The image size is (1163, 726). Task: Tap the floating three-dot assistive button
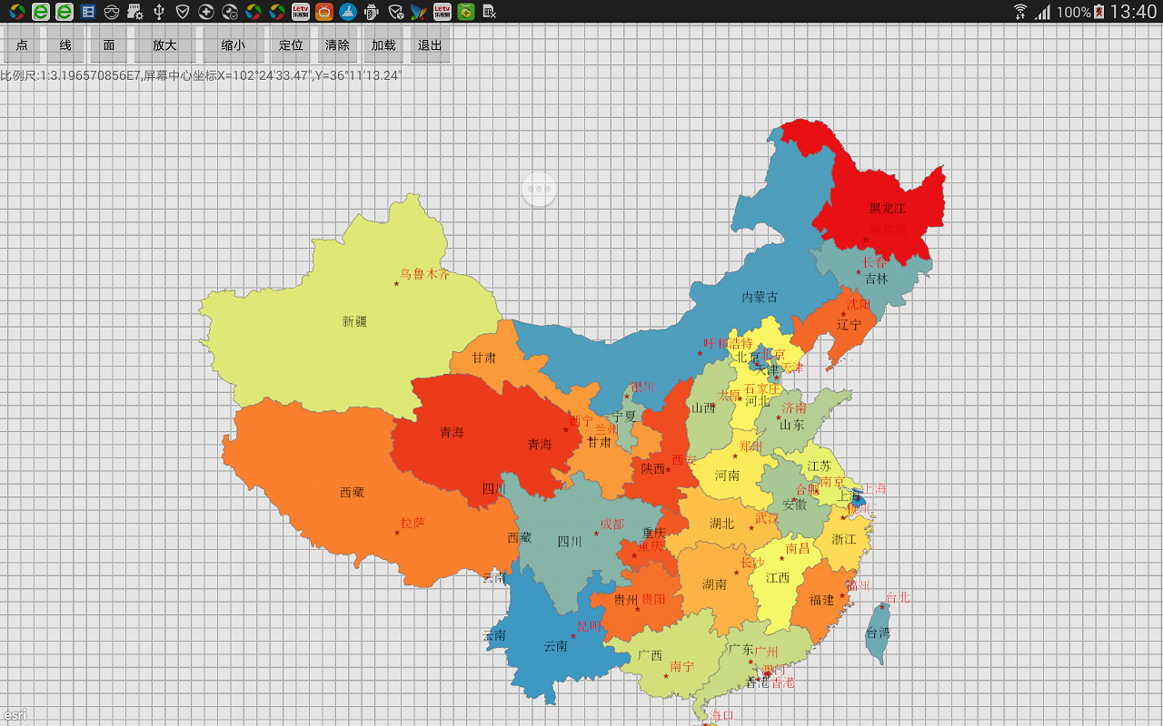point(540,190)
